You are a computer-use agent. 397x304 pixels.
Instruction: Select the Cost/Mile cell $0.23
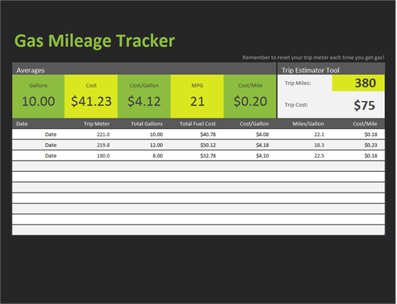371,145
